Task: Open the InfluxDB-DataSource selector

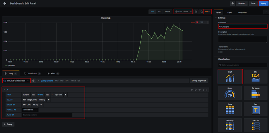Action: (16, 81)
